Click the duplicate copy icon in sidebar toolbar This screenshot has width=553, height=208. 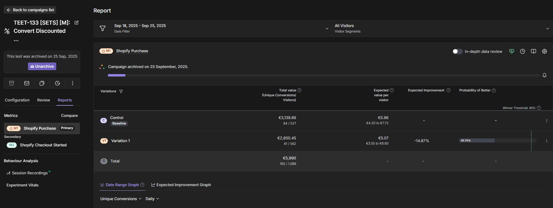(42, 83)
